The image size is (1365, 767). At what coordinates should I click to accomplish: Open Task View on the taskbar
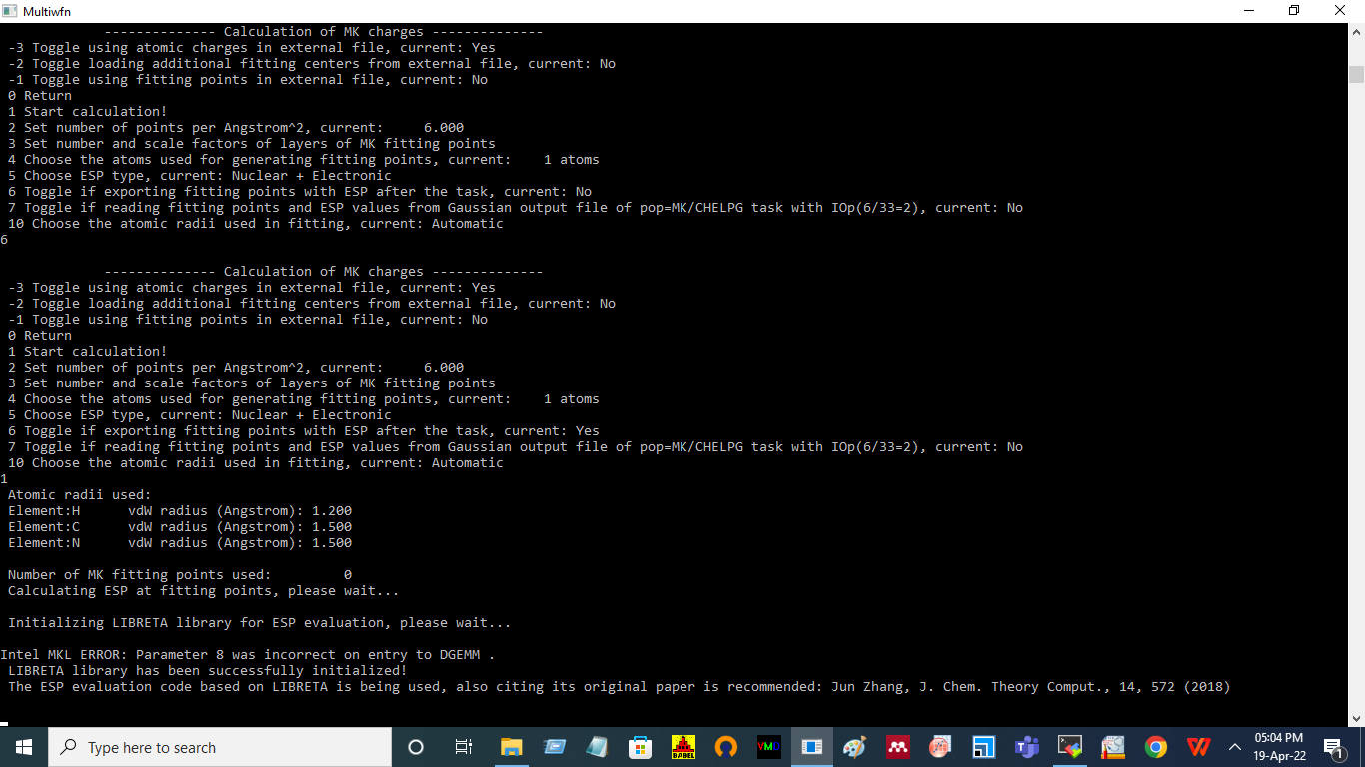click(x=464, y=747)
